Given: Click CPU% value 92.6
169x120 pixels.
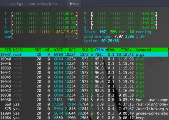Looking at the screenshot, I should coord(99,91).
